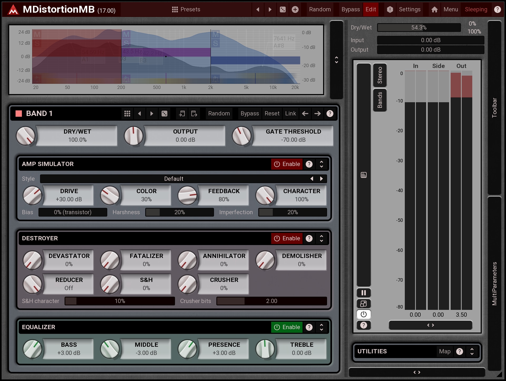Click the home icon beside Menu
Viewport: 506px width, 381px height.
click(434, 9)
